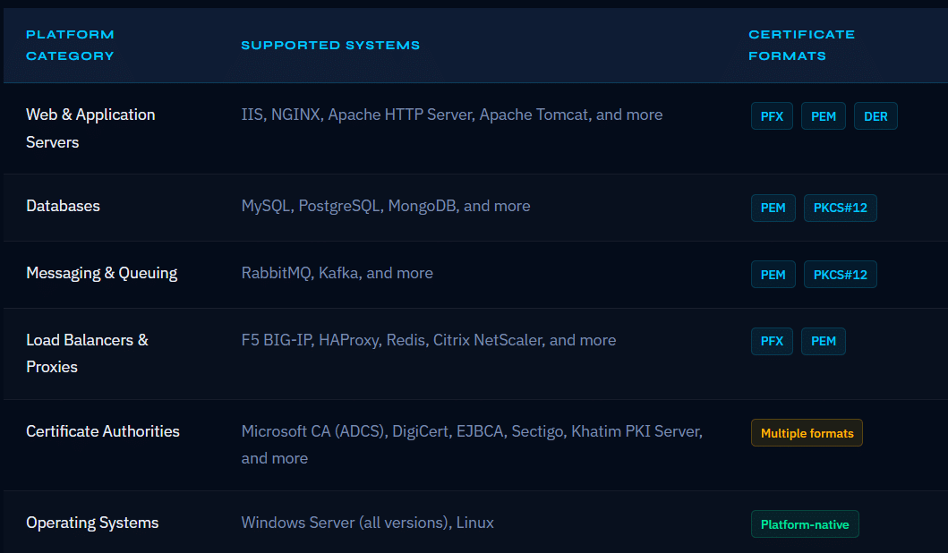Click the RabbitMQ, Kafka text

(337, 273)
